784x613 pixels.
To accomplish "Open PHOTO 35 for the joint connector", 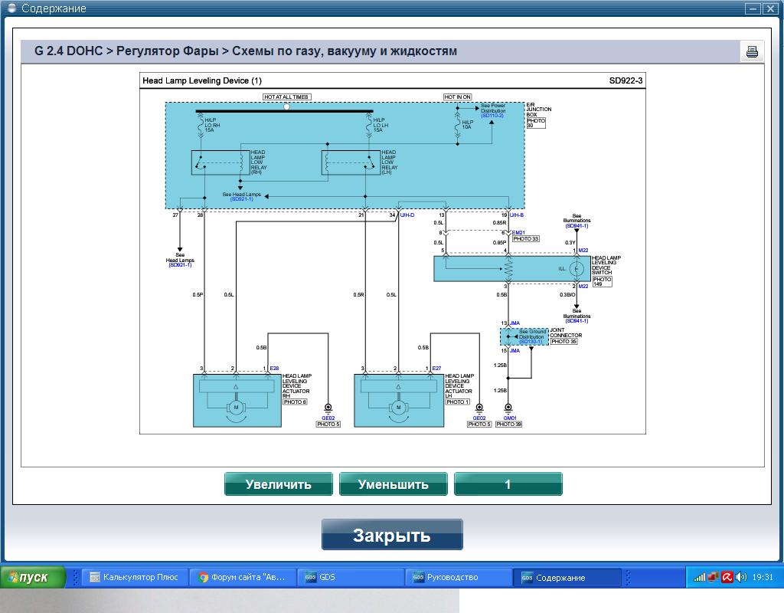I will pos(564,341).
